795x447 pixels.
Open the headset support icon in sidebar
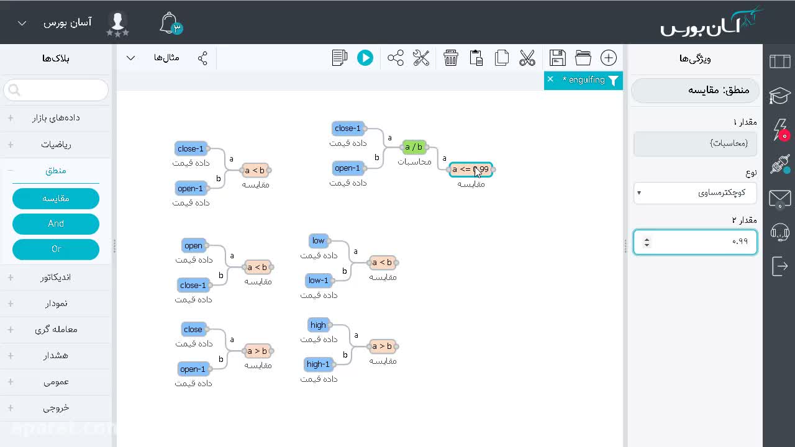779,232
